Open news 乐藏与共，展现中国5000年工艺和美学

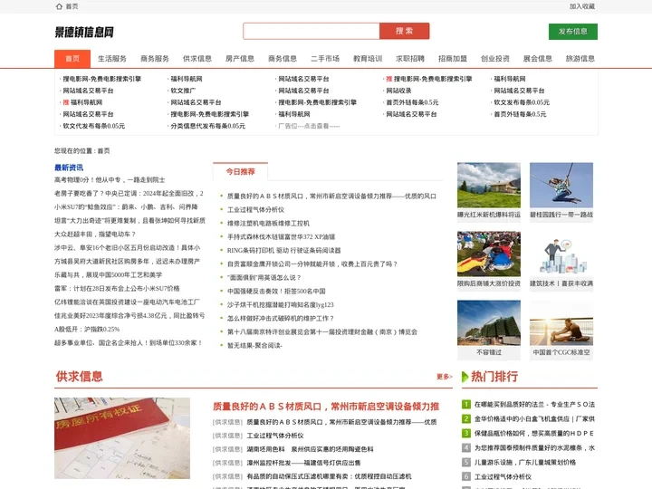click(x=108, y=275)
